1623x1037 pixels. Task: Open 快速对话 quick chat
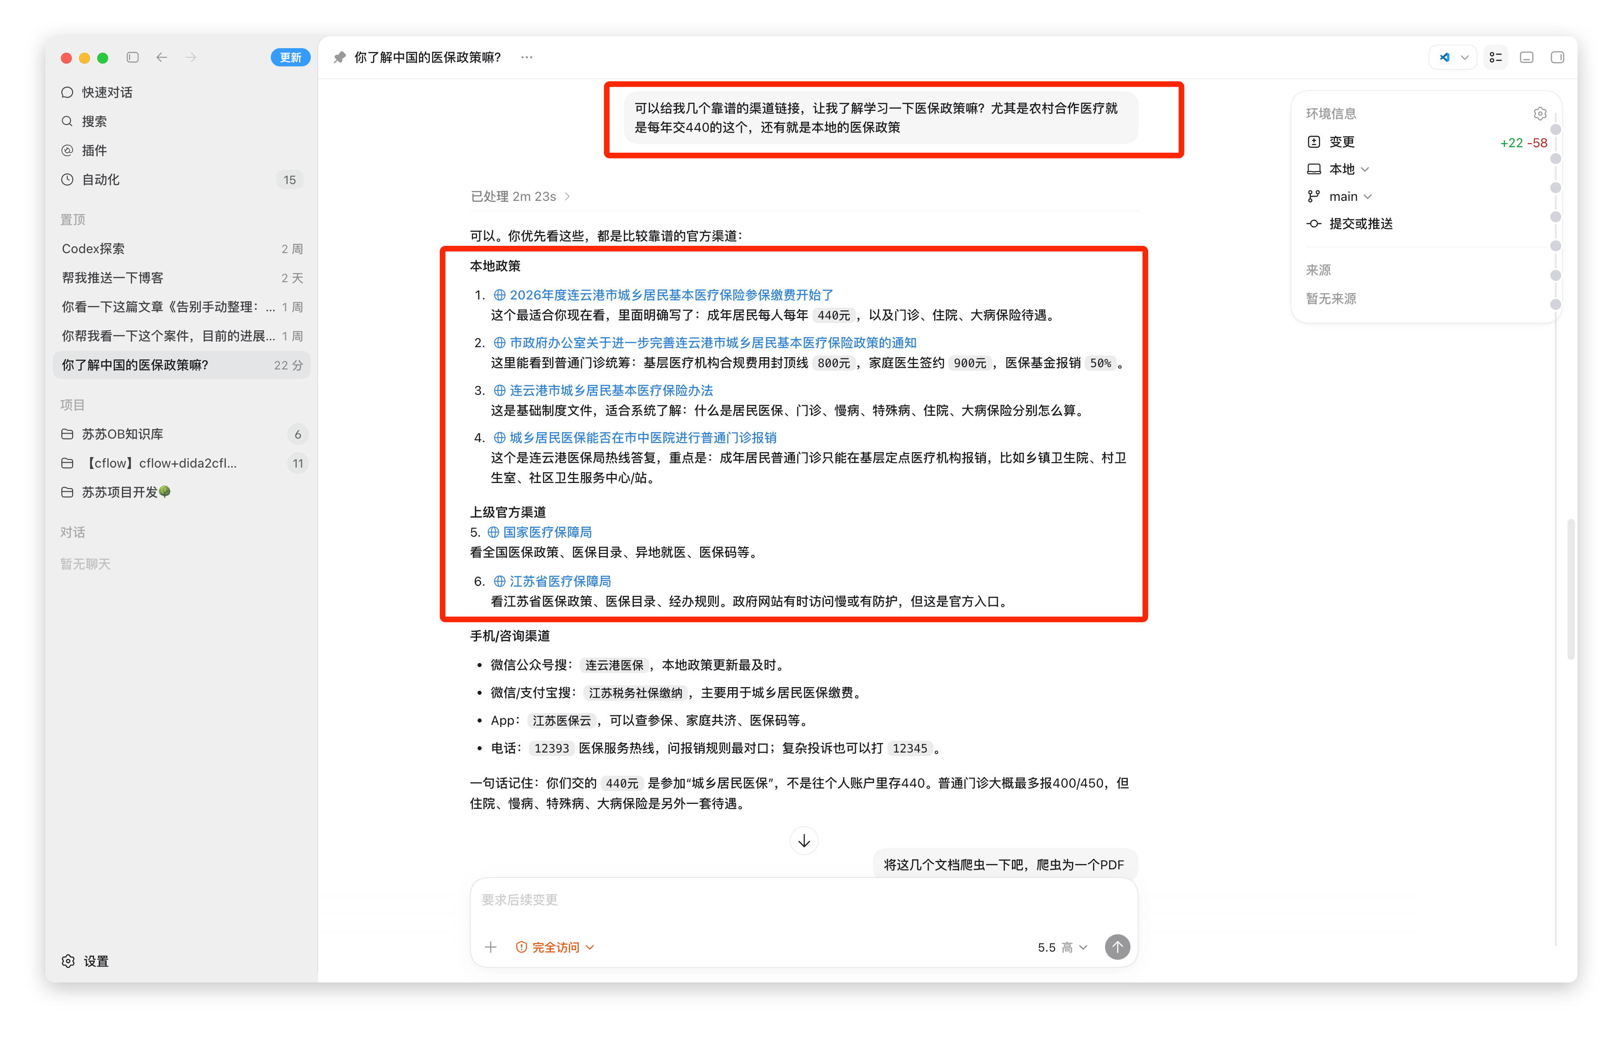pos(181,92)
